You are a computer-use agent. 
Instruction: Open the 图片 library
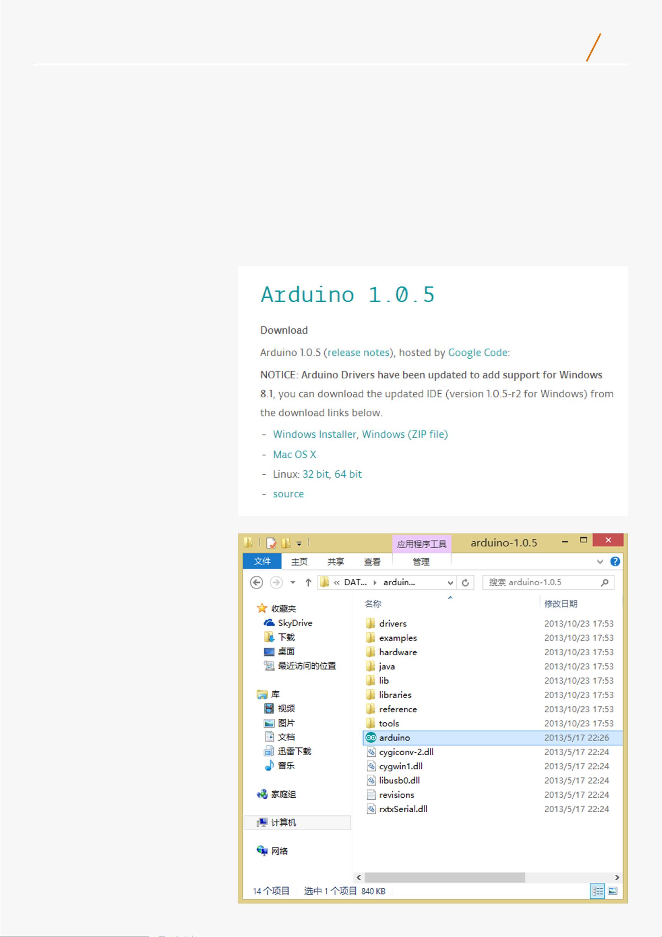click(x=286, y=723)
